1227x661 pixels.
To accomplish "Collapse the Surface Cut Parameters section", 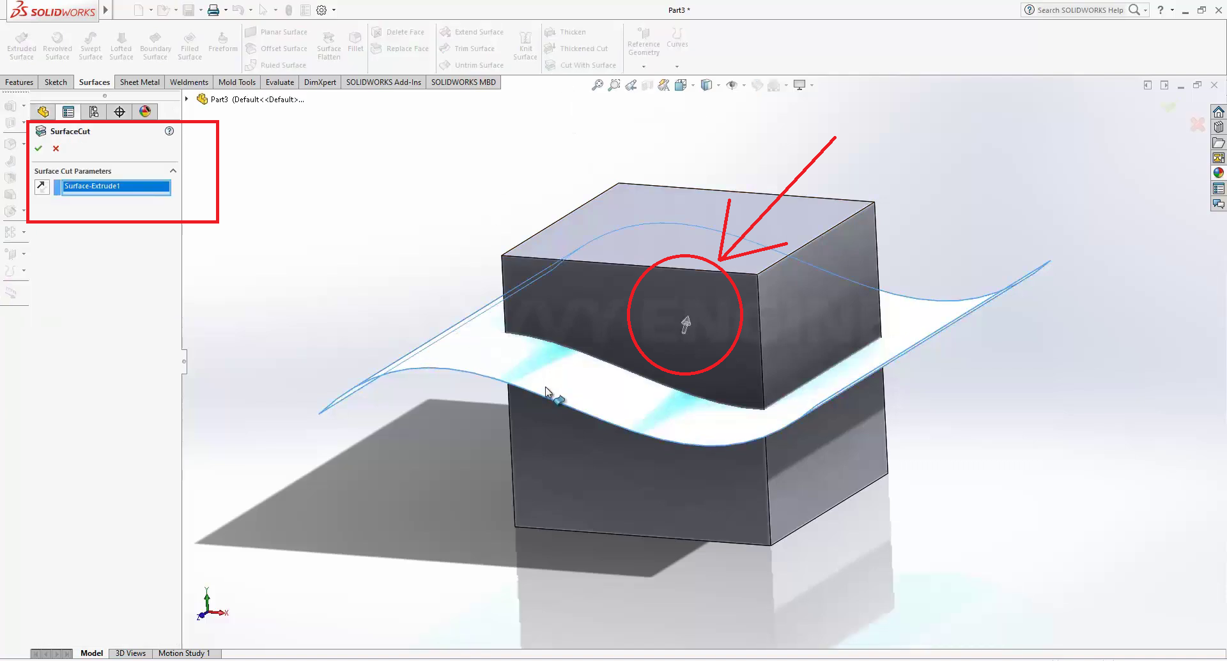I will coord(173,171).
